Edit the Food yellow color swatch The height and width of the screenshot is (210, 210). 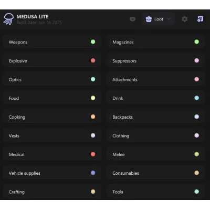(93, 98)
